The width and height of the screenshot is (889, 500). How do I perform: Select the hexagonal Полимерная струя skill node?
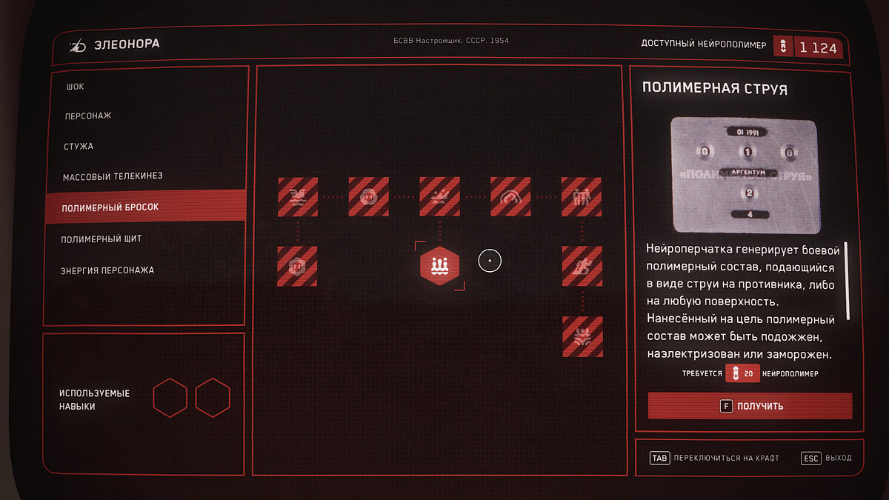439,266
